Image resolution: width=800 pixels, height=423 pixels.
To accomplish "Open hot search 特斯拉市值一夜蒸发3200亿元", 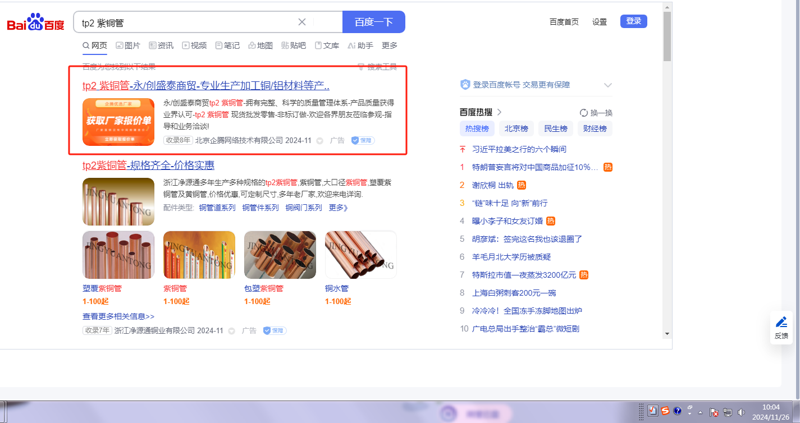I will click(524, 275).
